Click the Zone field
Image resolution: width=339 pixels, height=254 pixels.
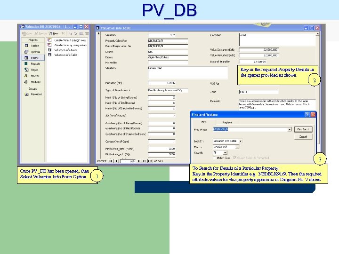(259, 92)
